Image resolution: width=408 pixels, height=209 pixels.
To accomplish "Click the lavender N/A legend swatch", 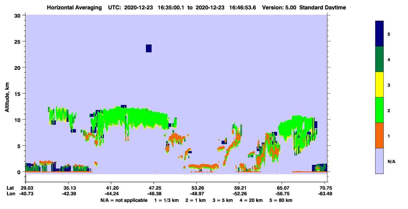I will click(x=379, y=161).
